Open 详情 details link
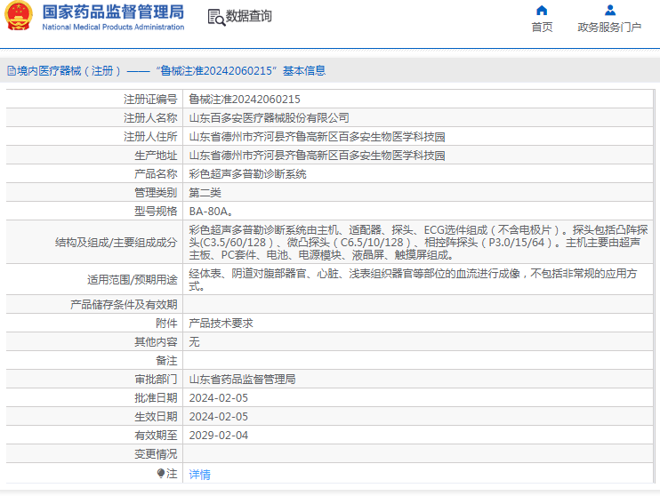 click(x=199, y=474)
